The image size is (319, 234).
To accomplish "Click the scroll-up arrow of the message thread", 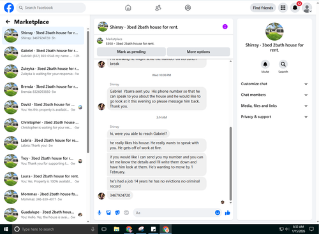I will pyautogui.click(x=230, y=62).
